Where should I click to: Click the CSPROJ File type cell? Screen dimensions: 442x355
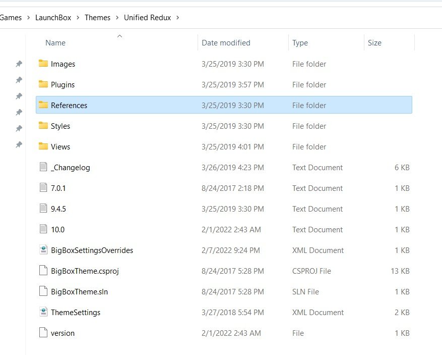coord(311,271)
